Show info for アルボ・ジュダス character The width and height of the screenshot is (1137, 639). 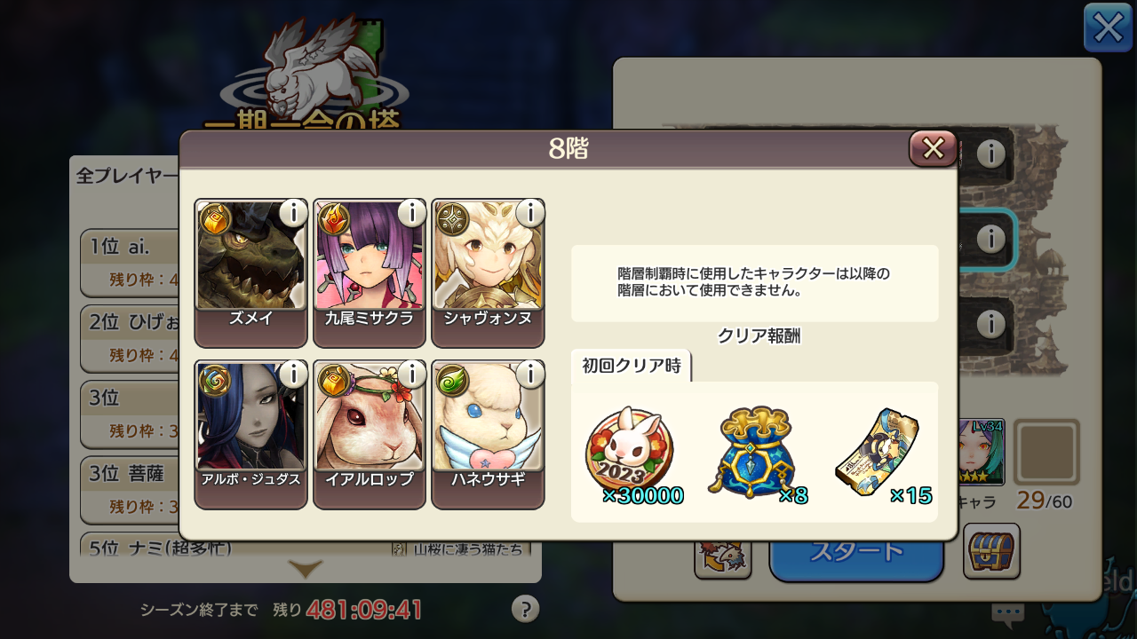[x=293, y=375]
